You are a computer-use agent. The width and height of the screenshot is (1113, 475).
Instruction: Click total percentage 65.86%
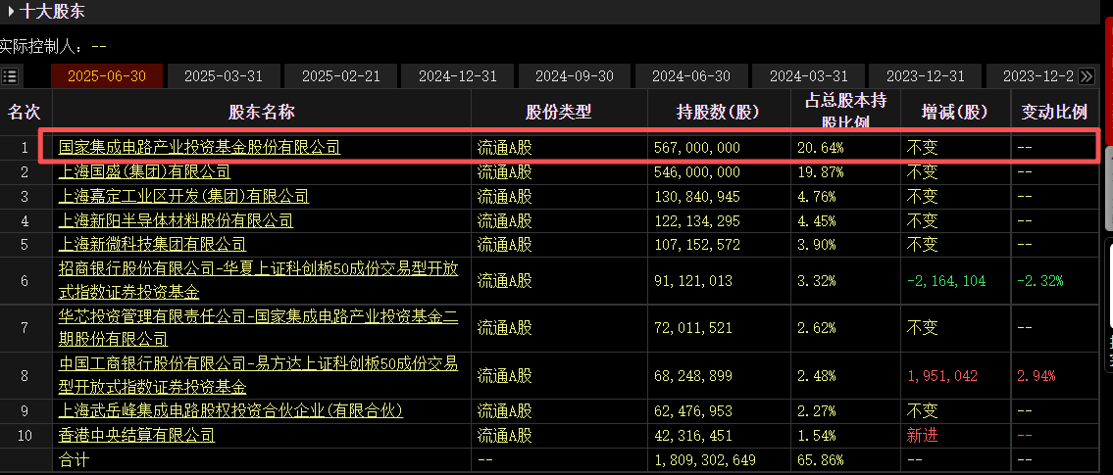(x=820, y=460)
